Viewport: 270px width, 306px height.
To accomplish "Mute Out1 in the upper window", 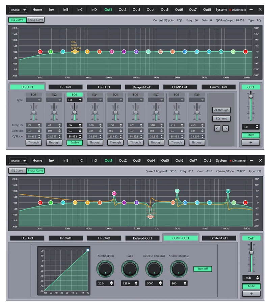I will point(251,135).
